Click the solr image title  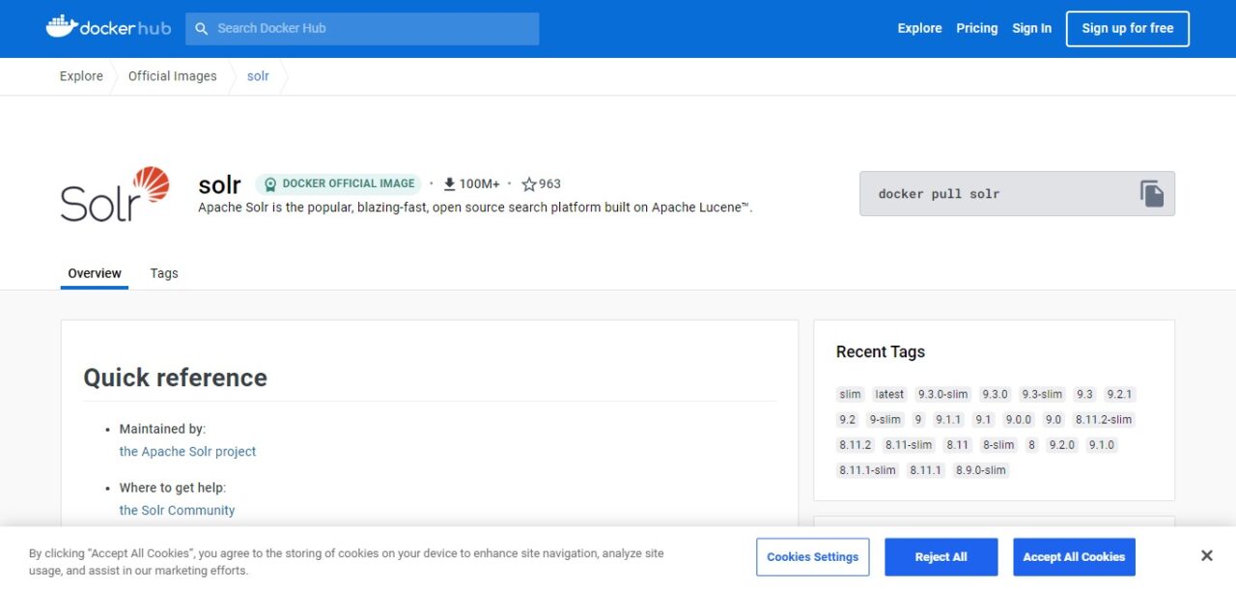pos(219,184)
